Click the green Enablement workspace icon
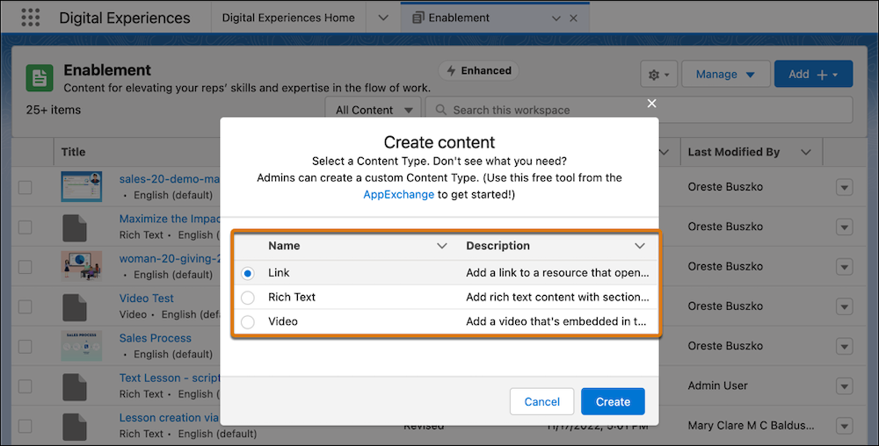This screenshot has height=446, width=879. click(40, 77)
